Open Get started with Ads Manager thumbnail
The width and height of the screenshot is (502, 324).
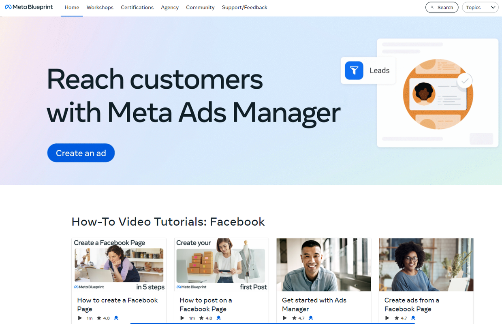click(324, 265)
